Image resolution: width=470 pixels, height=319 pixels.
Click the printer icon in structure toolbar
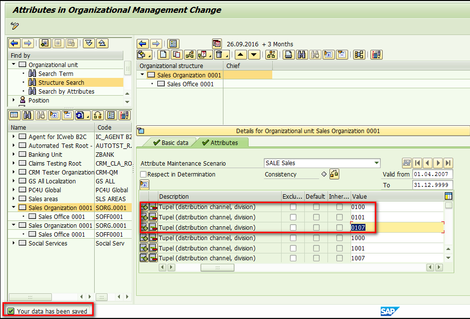289,55
